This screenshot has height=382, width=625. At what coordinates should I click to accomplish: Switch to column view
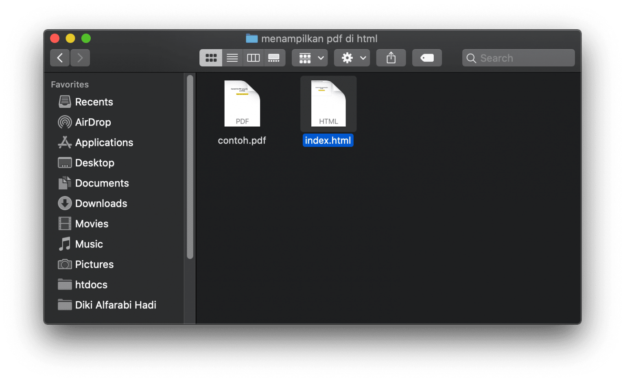(253, 58)
